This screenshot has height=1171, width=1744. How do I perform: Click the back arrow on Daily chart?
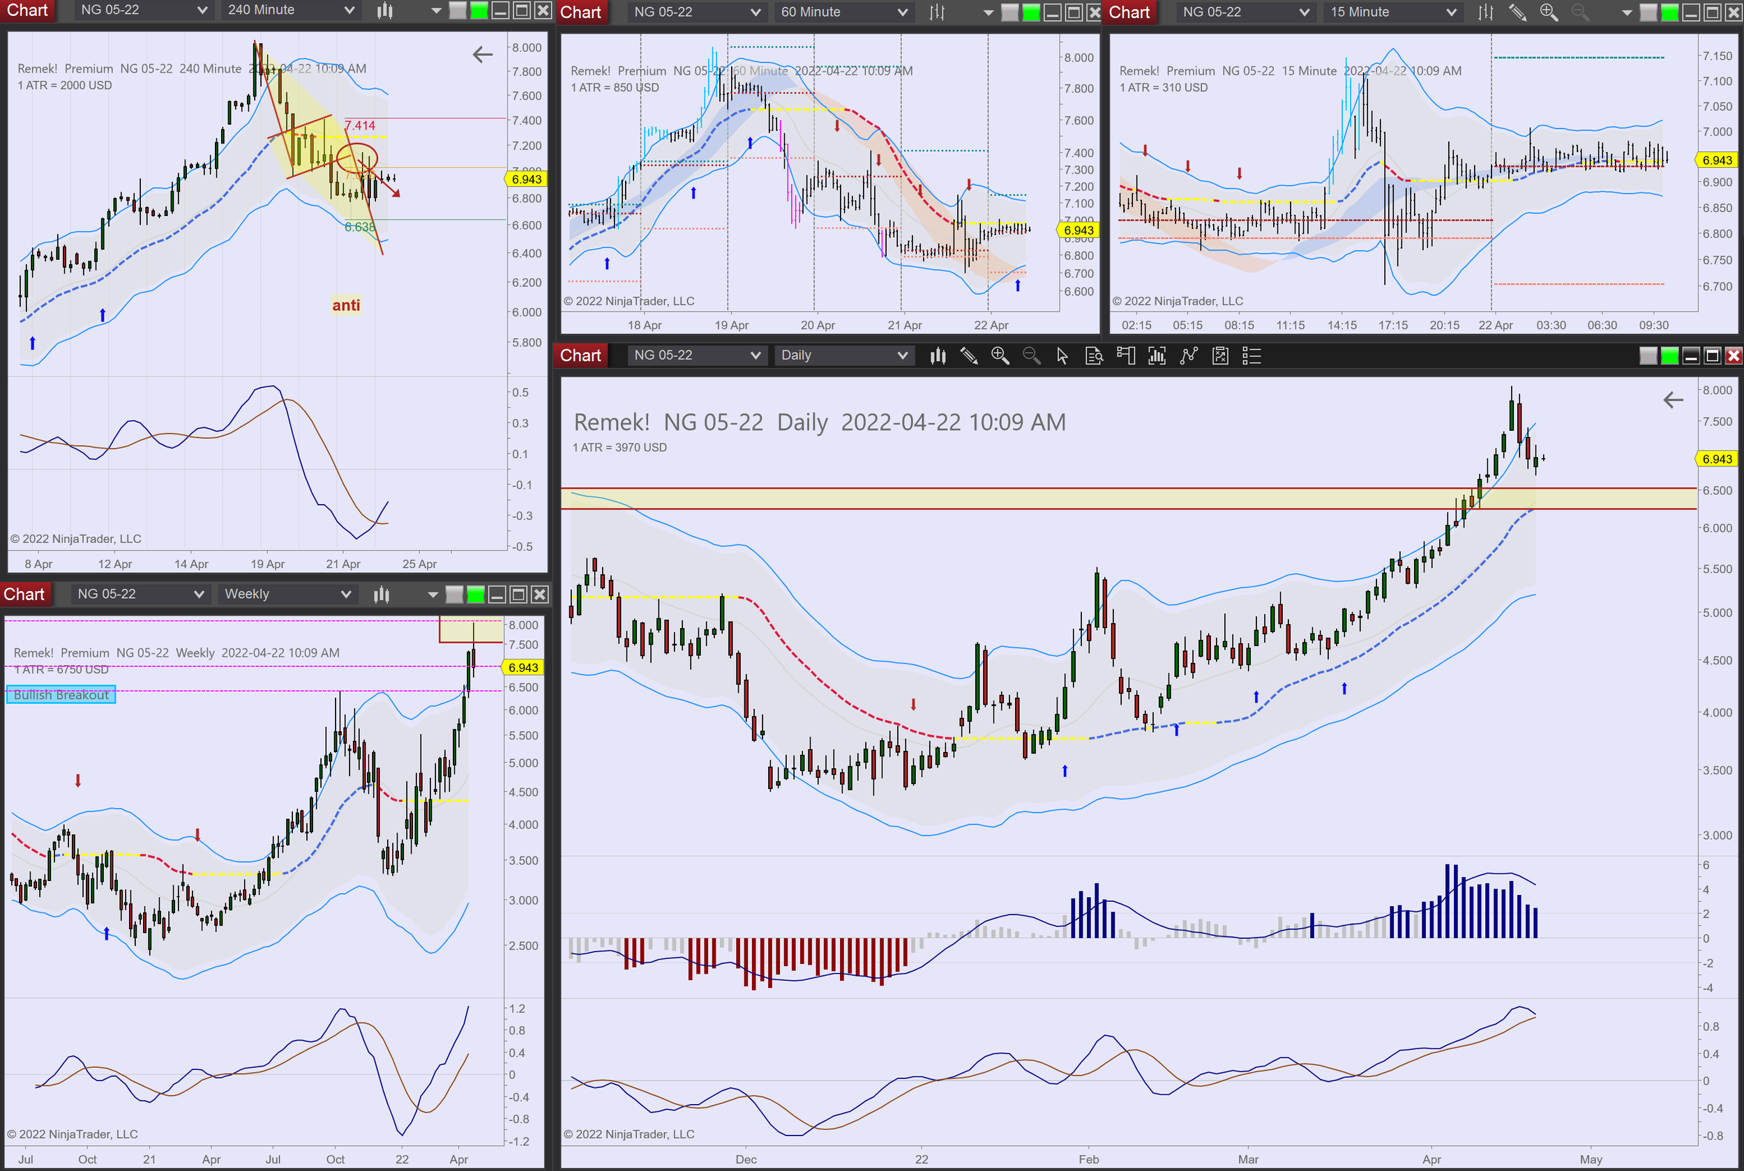click(1673, 399)
